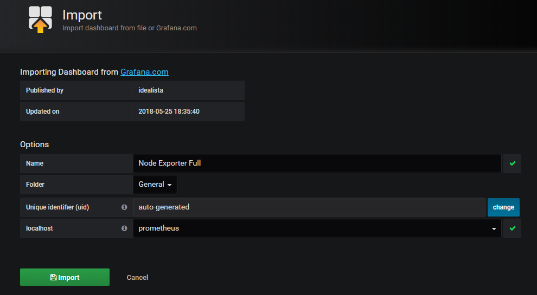Click the green checkmark next to prometheus dropdown
Viewport: 537px width, 295px height.
click(x=513, y=228)
